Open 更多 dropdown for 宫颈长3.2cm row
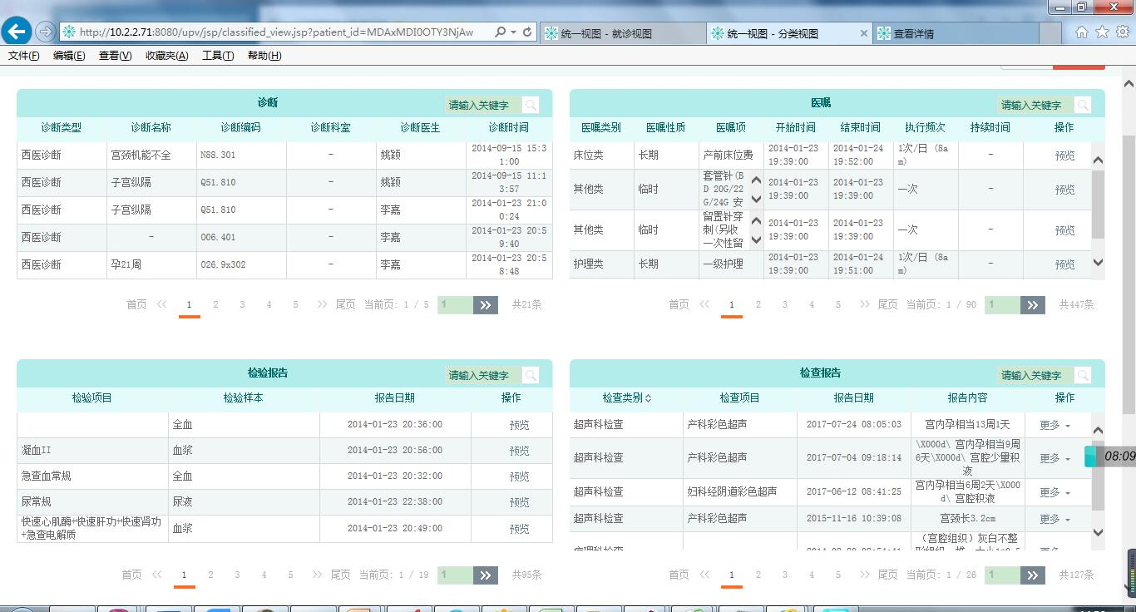This screenshot has height=612, width=1136. (1055, 519)
